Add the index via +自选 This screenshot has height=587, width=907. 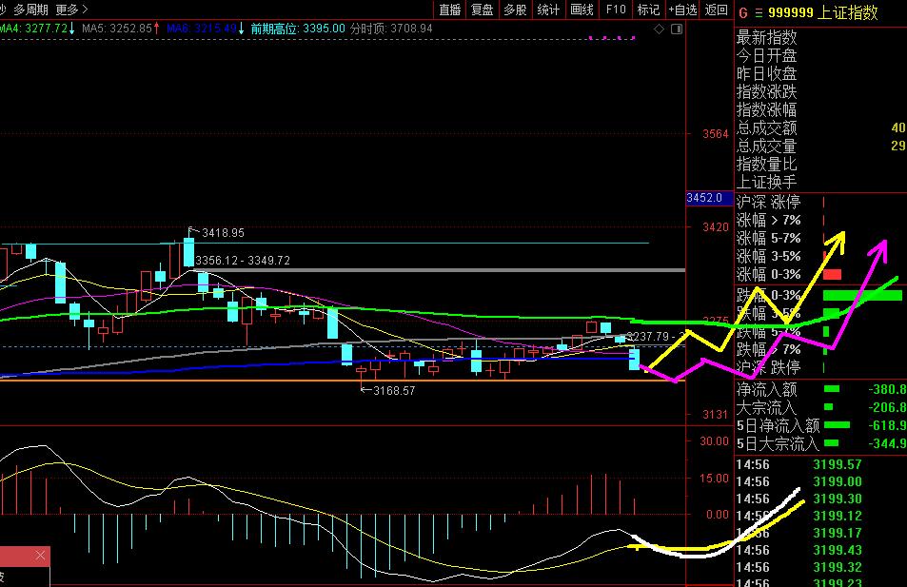point(682,10)
